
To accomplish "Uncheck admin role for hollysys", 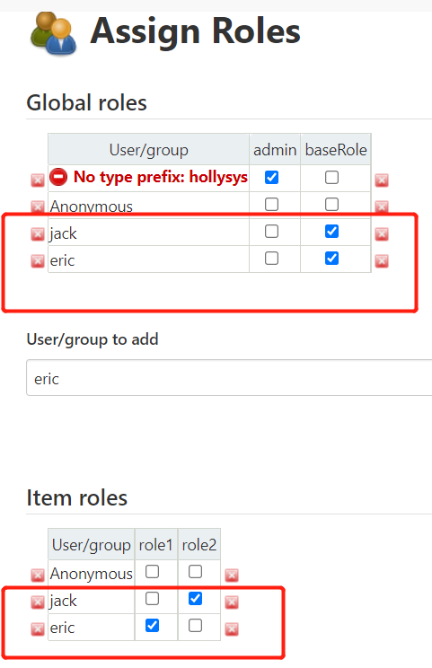I will (x=272, y=177).
